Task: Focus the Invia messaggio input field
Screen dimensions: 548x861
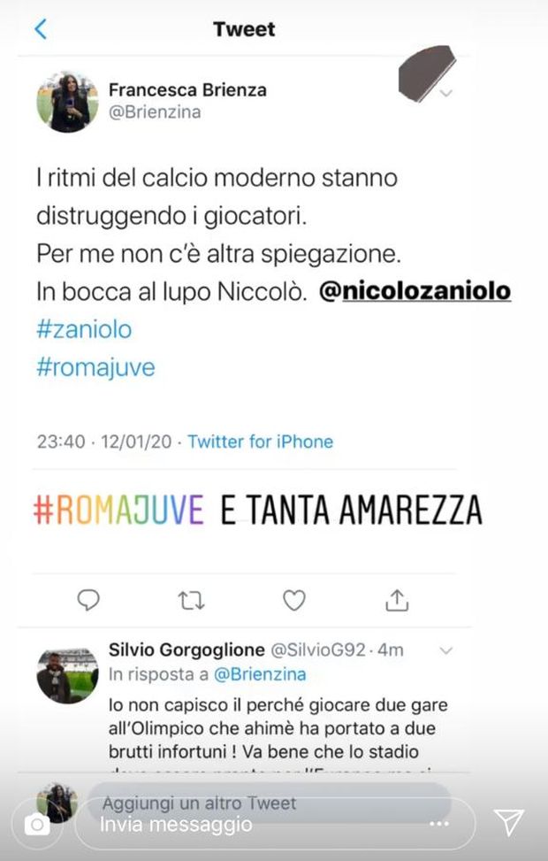Action: click(x=274, y=824)
